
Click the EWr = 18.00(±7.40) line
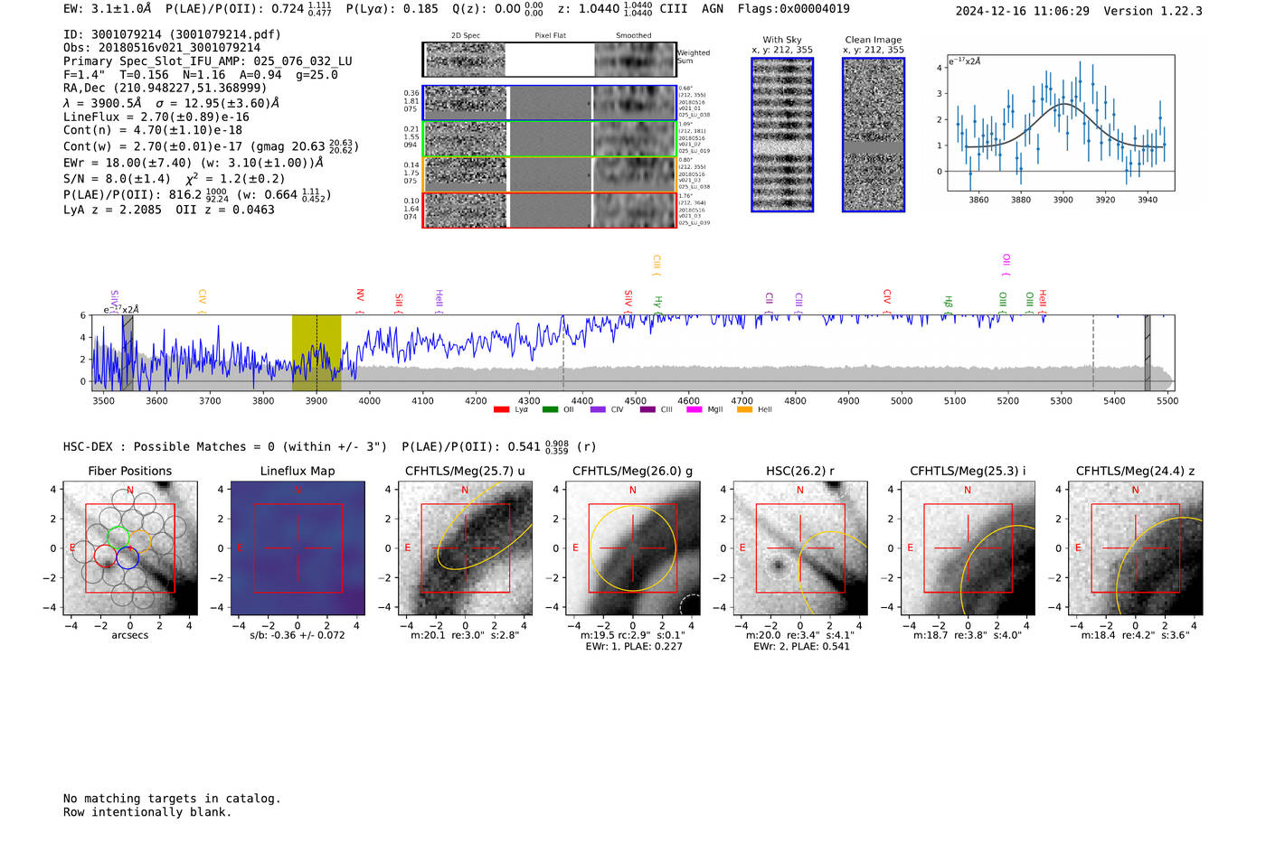point(194,163)
